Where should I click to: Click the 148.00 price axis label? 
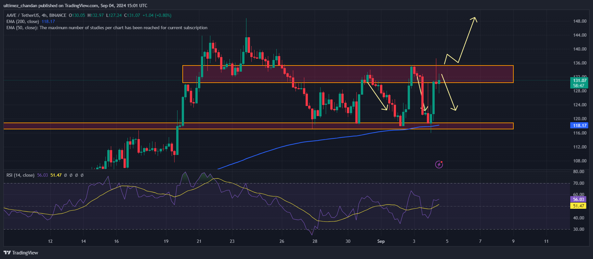click(x=580, y=21)
